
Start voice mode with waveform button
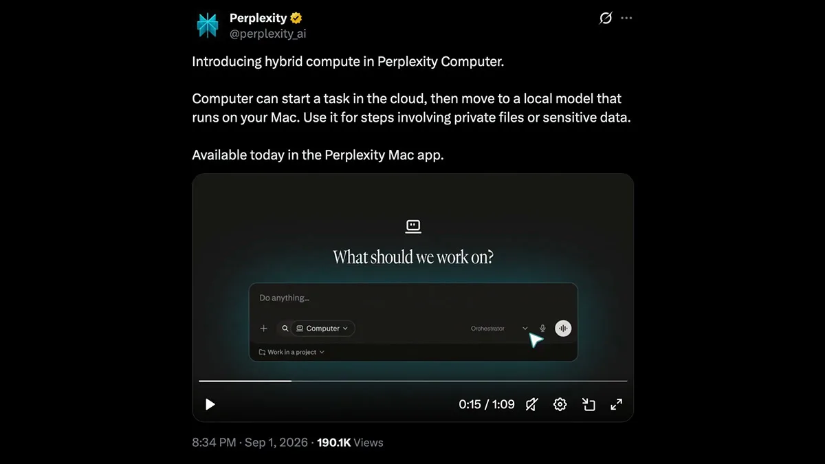click(563, 329)
